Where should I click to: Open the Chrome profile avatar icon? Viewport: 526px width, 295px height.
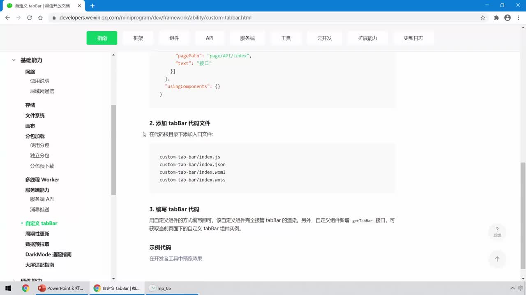[x=508, y=18]
